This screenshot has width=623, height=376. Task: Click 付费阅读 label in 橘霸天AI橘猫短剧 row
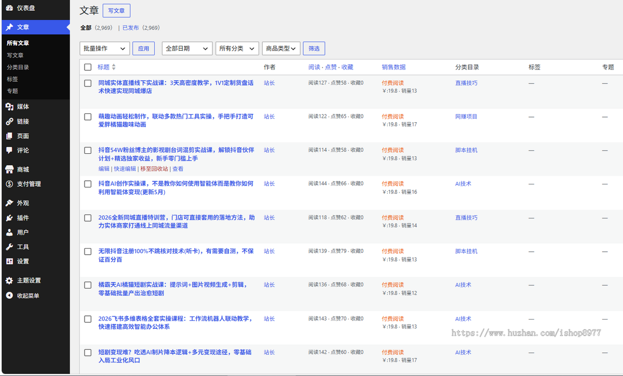point(393,285)
